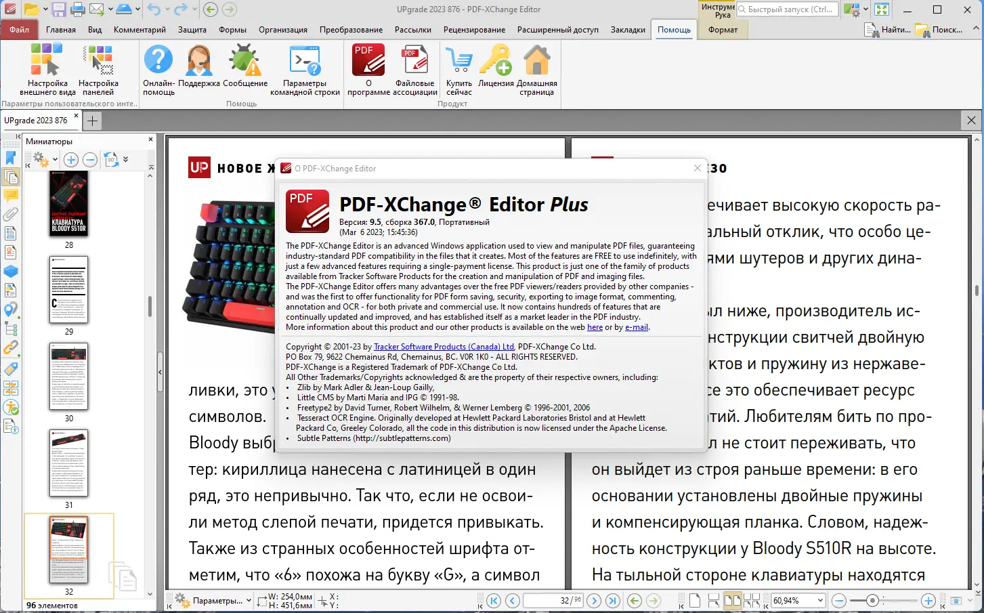
Task: Toggle single page view in status bar
Action: (x=696, y=600)
